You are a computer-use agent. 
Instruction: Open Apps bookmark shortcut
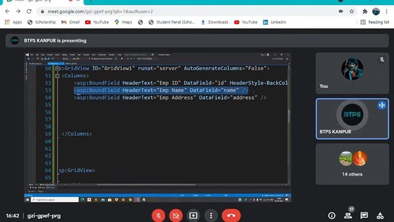[x=14, y=22]
